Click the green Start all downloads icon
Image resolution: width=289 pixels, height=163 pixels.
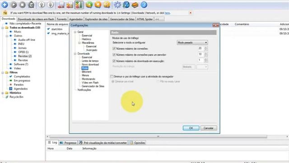[x=89, y=5]
